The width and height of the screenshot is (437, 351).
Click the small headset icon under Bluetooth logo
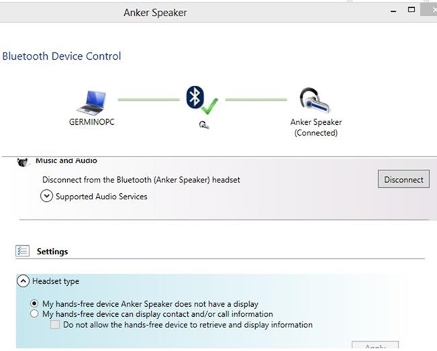204,125
